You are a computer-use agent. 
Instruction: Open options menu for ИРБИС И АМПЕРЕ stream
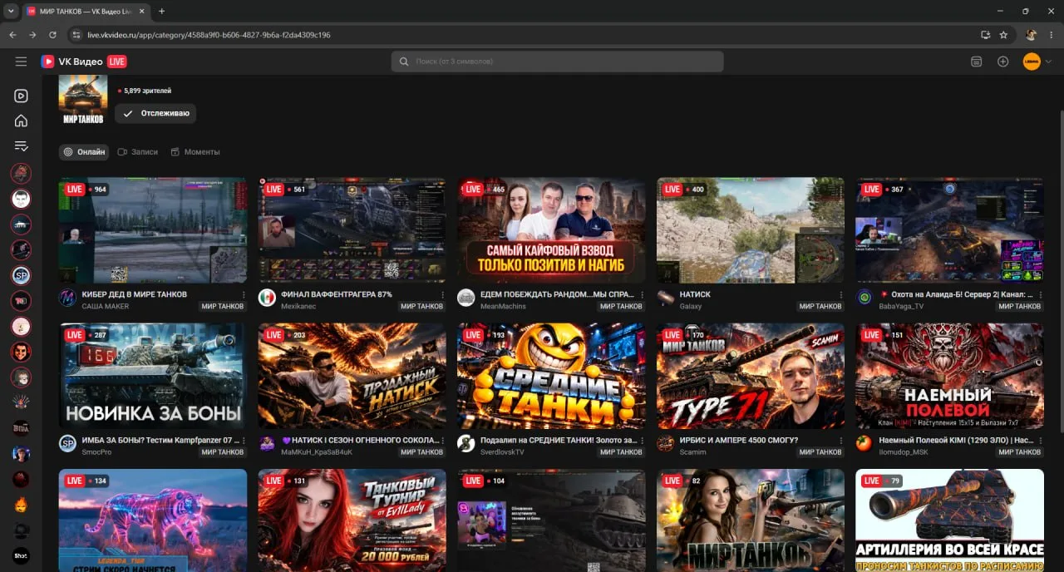tap(842, 440)
